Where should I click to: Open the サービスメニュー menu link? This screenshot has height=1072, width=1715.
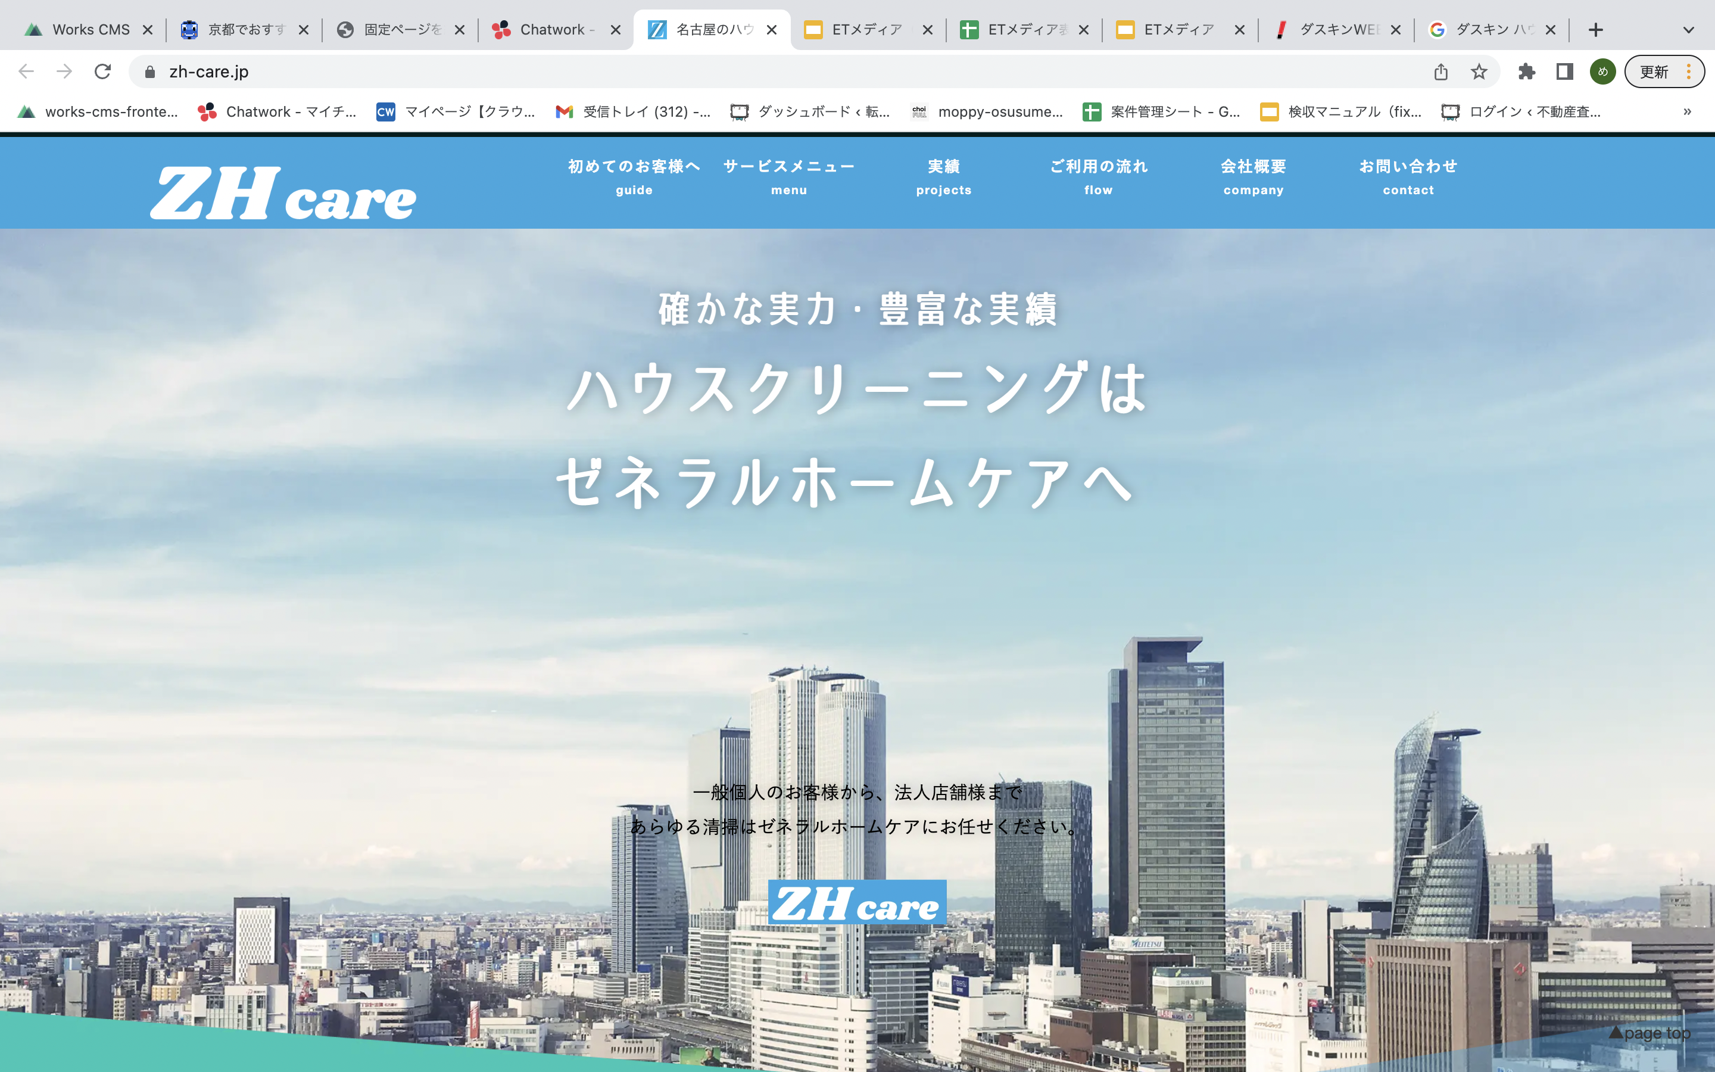coord(789,176)
